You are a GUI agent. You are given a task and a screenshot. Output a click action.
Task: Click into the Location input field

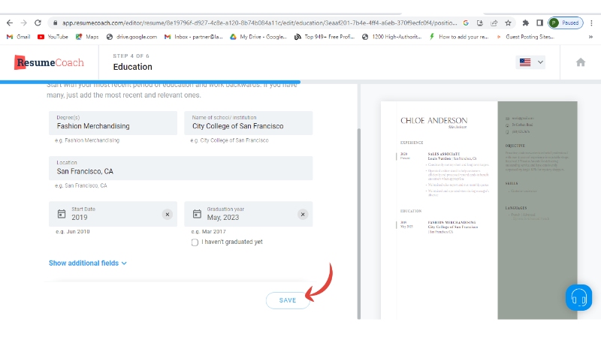click(x=180, y=171)
